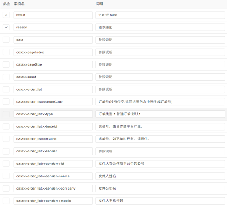The height and width of the screenshot is (206, 227).
Task: Tick required checkbox in data>>pageSize row
Action: [x=6, y=65]
